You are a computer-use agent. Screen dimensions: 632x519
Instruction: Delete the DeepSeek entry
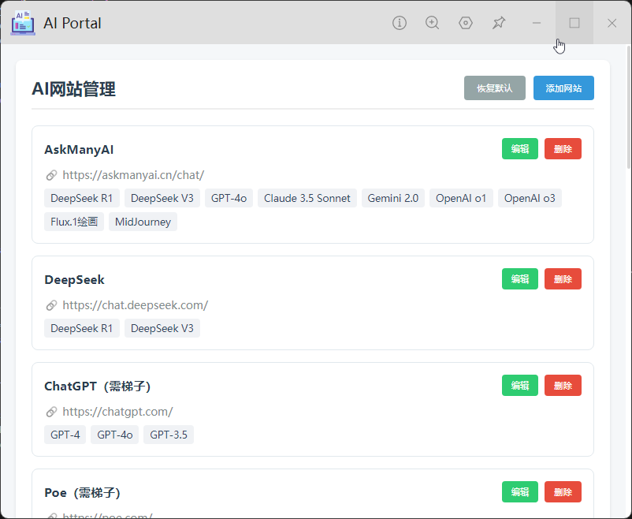pyautogui.click(x=563, y=279)
